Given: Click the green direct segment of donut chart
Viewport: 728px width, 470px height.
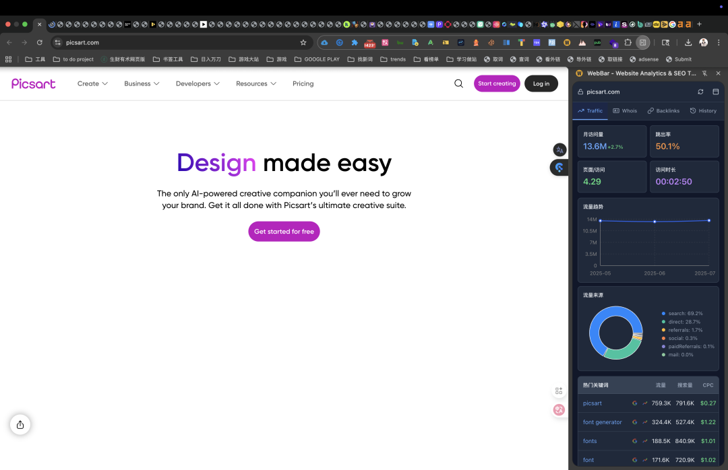Looking at the screenshot, I should point(624,353).
